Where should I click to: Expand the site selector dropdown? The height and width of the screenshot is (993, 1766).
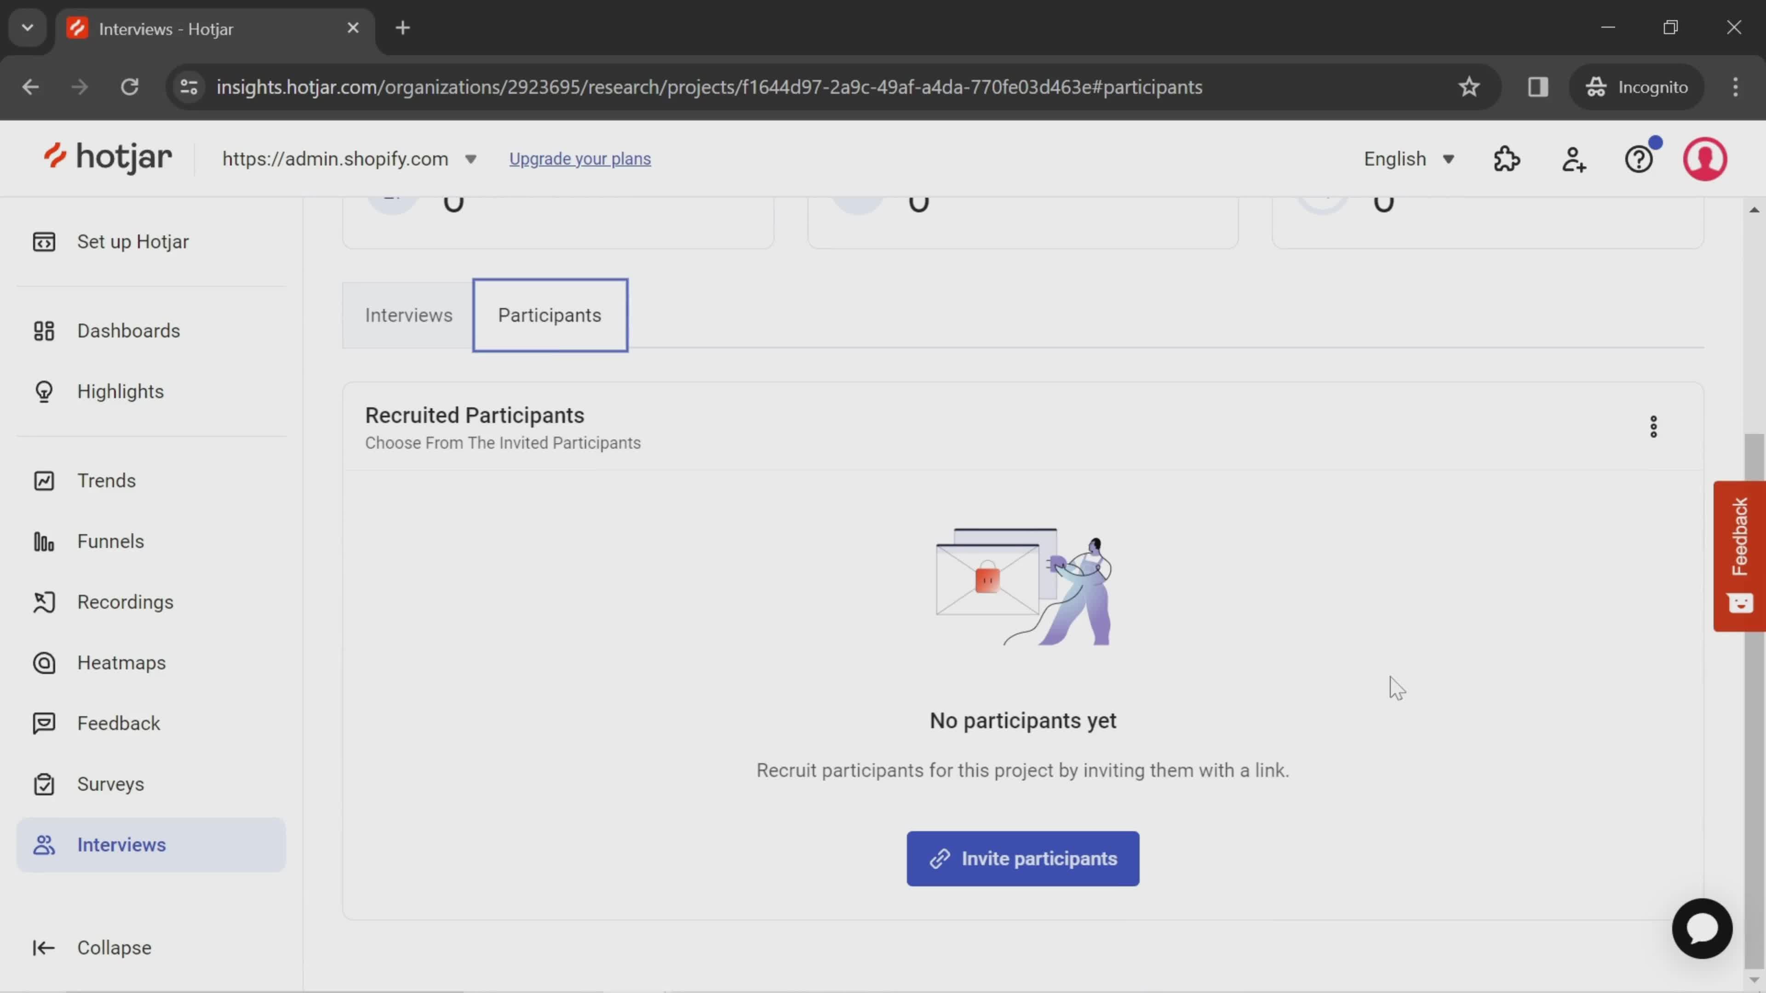(x=472, y=158)
